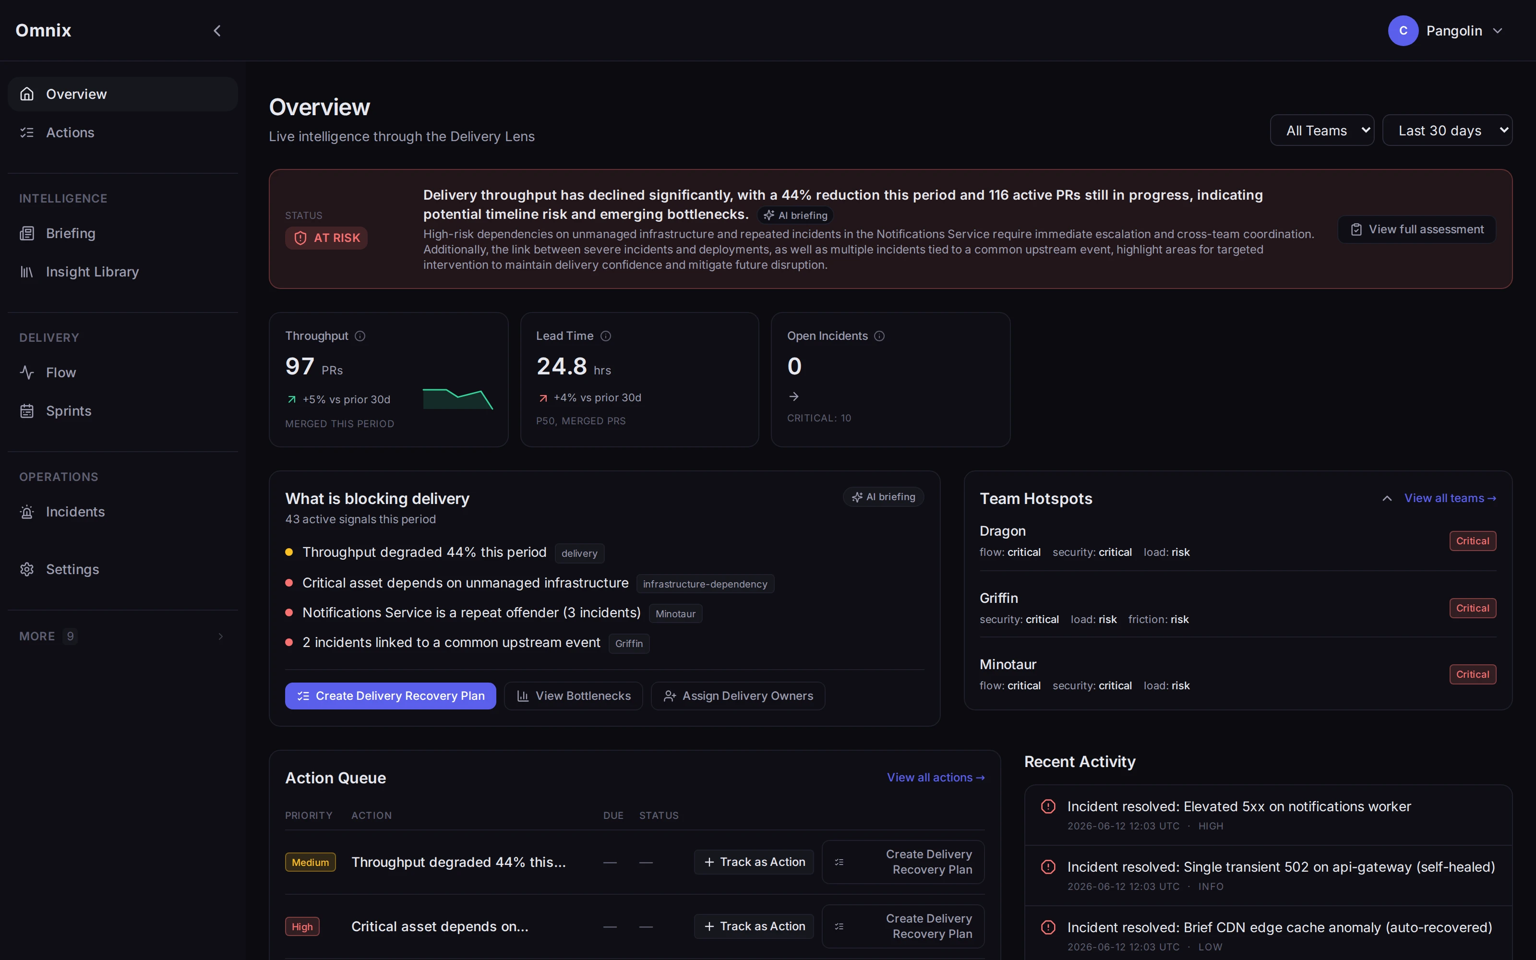Viewport: 1536px width, 960px height.
Task: Click Minotaur team Critical badge
Action: tap(1473, 674)
